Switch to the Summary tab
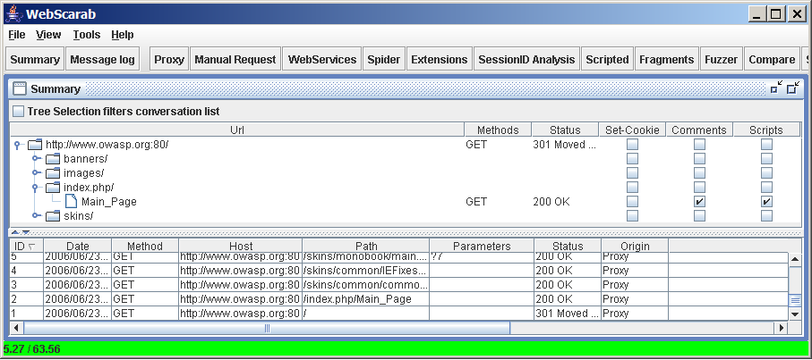This screenshot has width=812, height=360. pyautogui.click(x=35, y=59)
